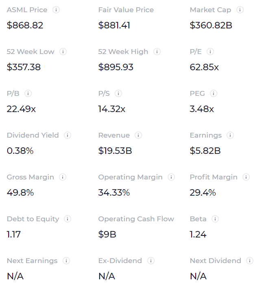
Task: Open the Debt to Equity info icon
Action: [x=68, y=219]
